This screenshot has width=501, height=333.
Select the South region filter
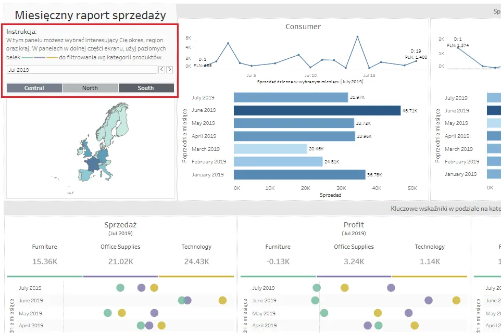(146, 88)
